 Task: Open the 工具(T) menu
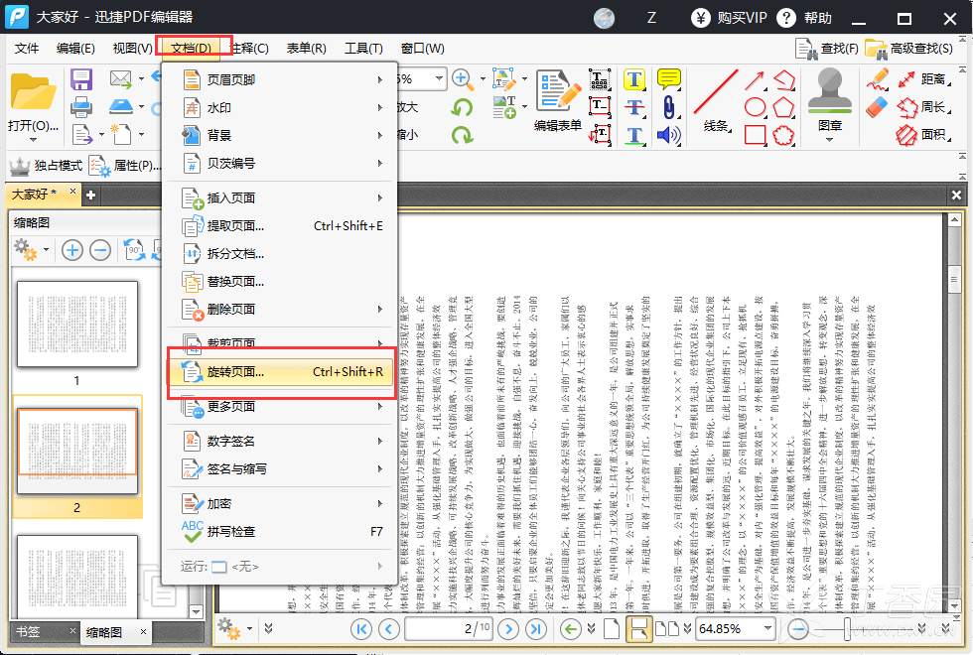pyautogui.click(x=363, y=48)
